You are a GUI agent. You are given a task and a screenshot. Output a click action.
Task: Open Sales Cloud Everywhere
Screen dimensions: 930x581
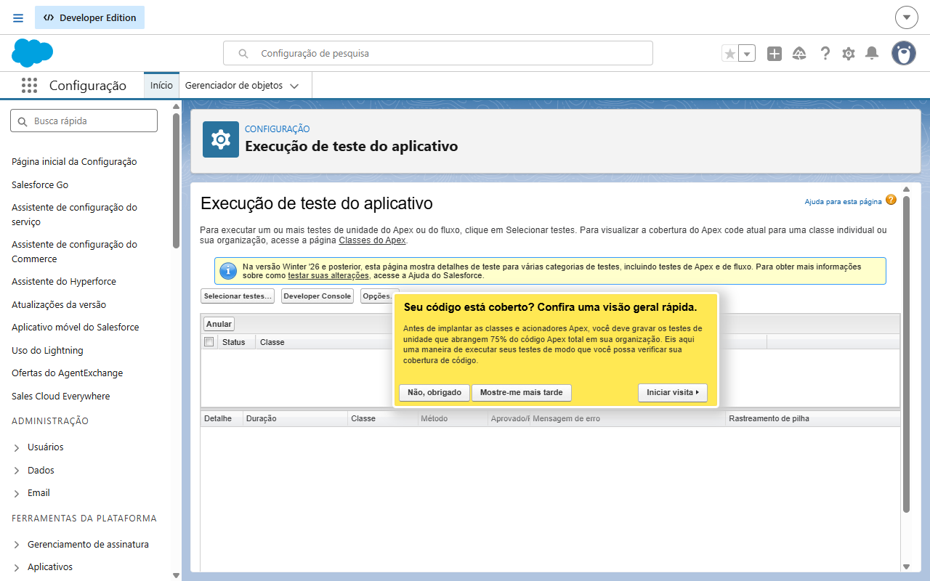[61, 396]
